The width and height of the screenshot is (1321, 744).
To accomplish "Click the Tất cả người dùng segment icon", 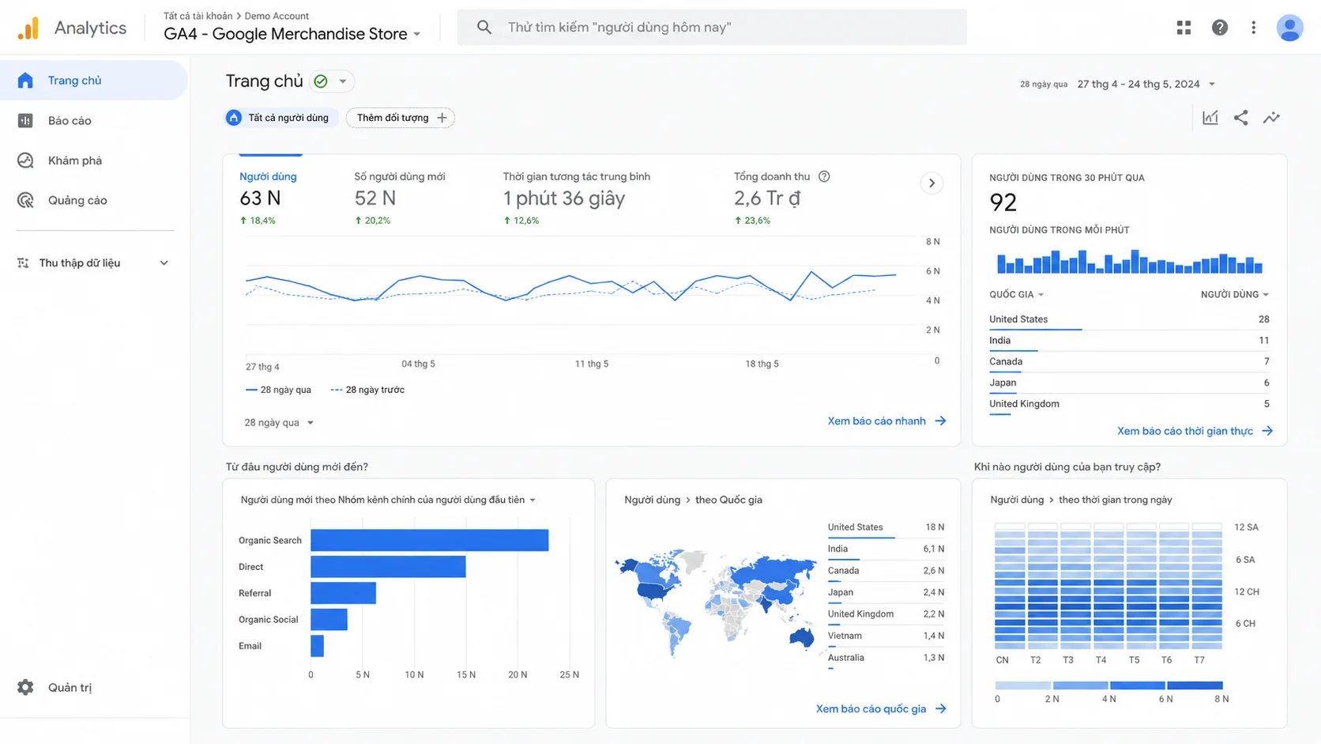I will [234, 118].
